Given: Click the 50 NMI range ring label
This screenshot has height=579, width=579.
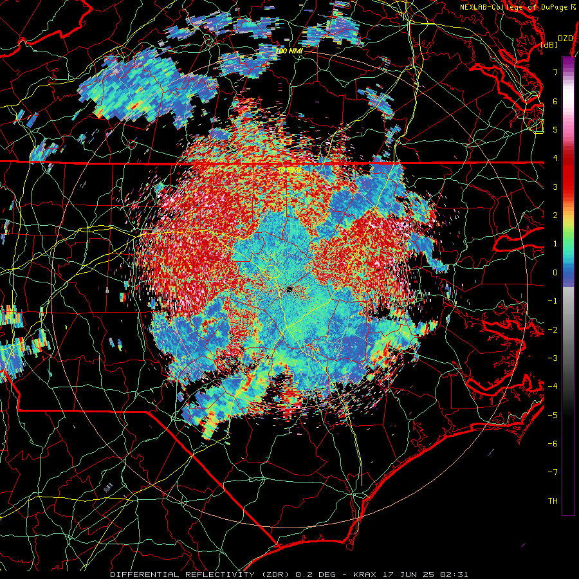Looking at the screenshot, I should click(289, 170).
